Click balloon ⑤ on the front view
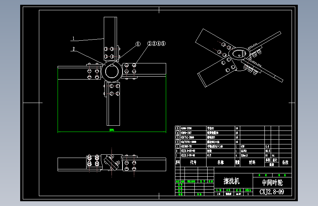Screen dimensions: 318x206 163,43
